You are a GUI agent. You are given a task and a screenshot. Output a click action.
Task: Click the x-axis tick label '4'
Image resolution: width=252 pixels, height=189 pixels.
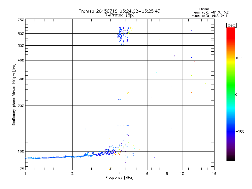(x=120, y=174)
